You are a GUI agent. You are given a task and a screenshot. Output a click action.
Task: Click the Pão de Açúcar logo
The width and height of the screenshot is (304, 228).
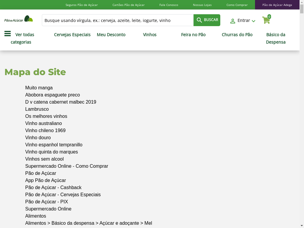point(18,19)
